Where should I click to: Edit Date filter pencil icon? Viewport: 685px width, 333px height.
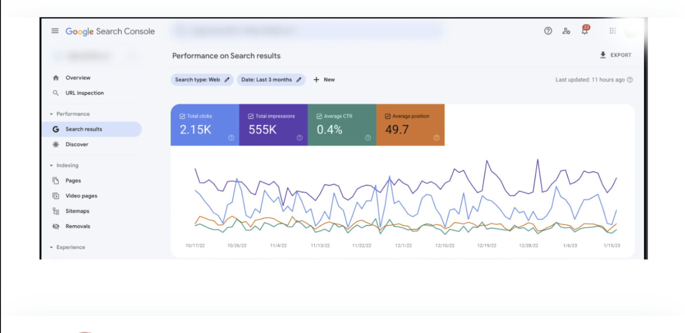click(x=299, y=79)
